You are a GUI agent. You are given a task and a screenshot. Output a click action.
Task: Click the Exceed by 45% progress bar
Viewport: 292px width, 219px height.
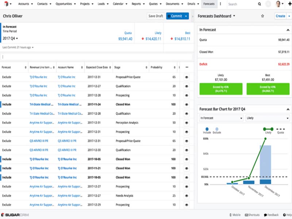[222, 89]
